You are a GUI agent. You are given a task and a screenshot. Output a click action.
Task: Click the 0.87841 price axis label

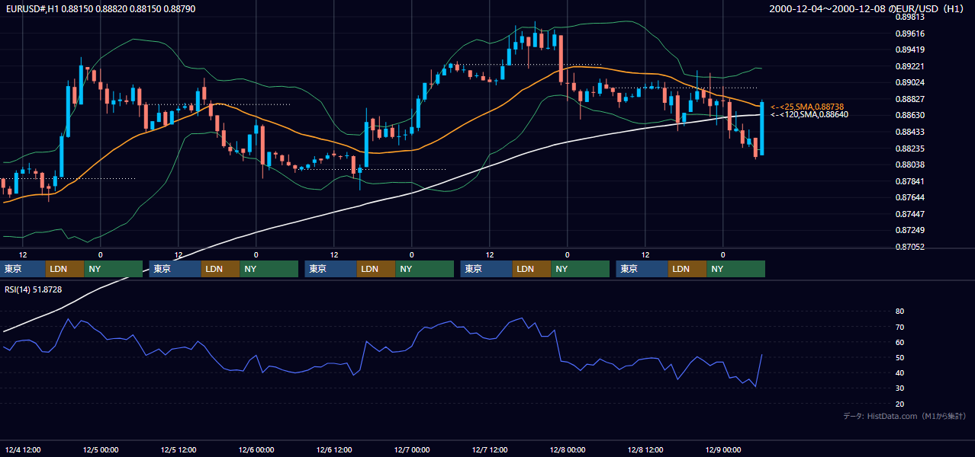[909, 181]
